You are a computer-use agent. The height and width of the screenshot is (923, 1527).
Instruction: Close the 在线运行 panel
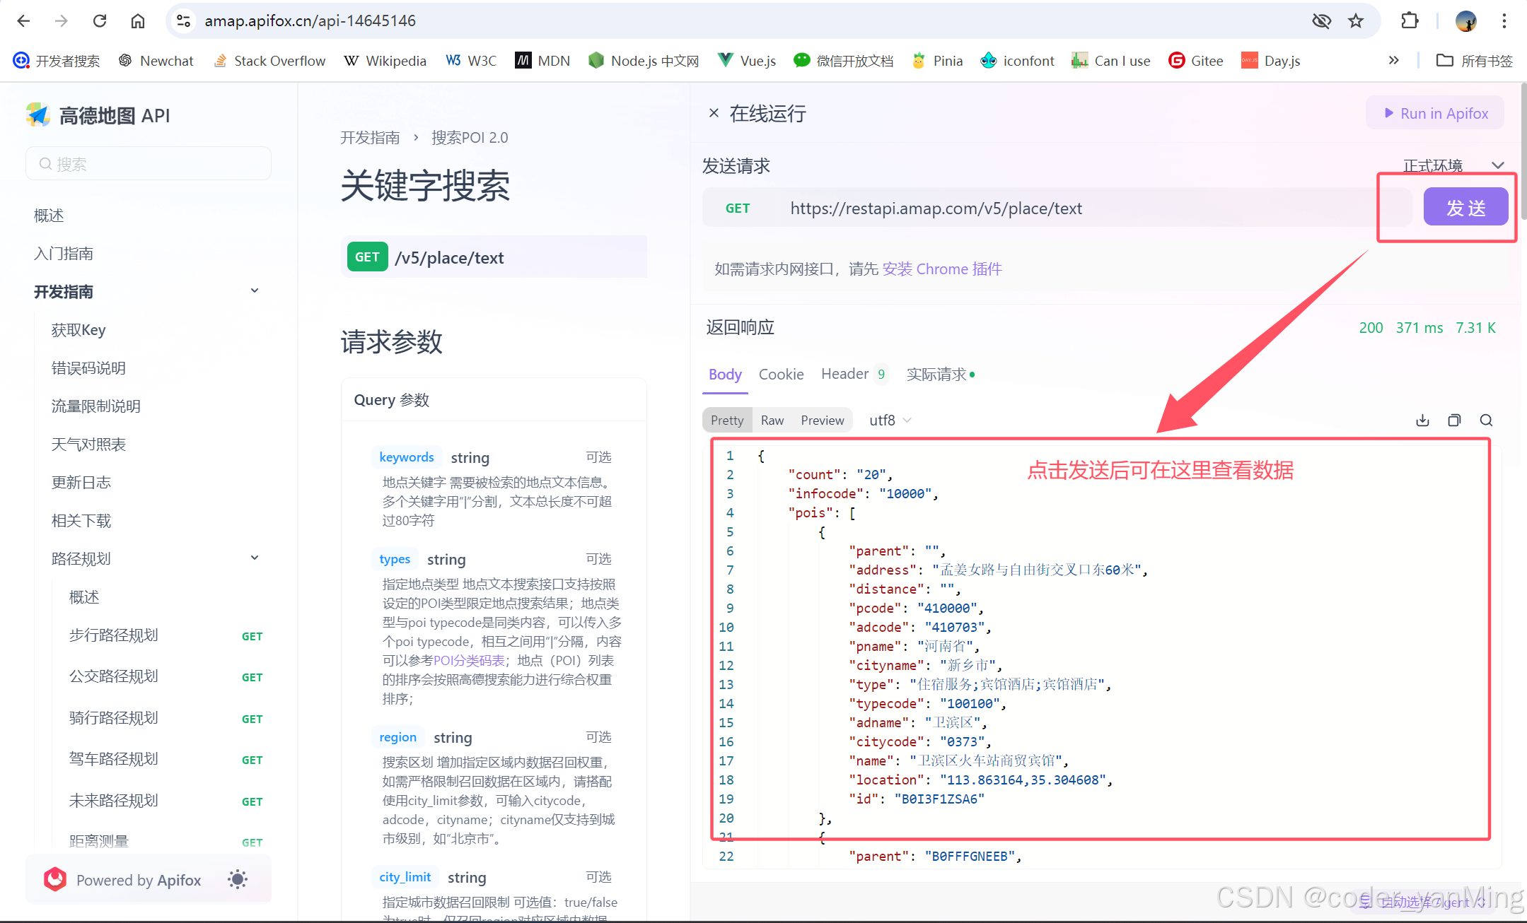(714, 113)
